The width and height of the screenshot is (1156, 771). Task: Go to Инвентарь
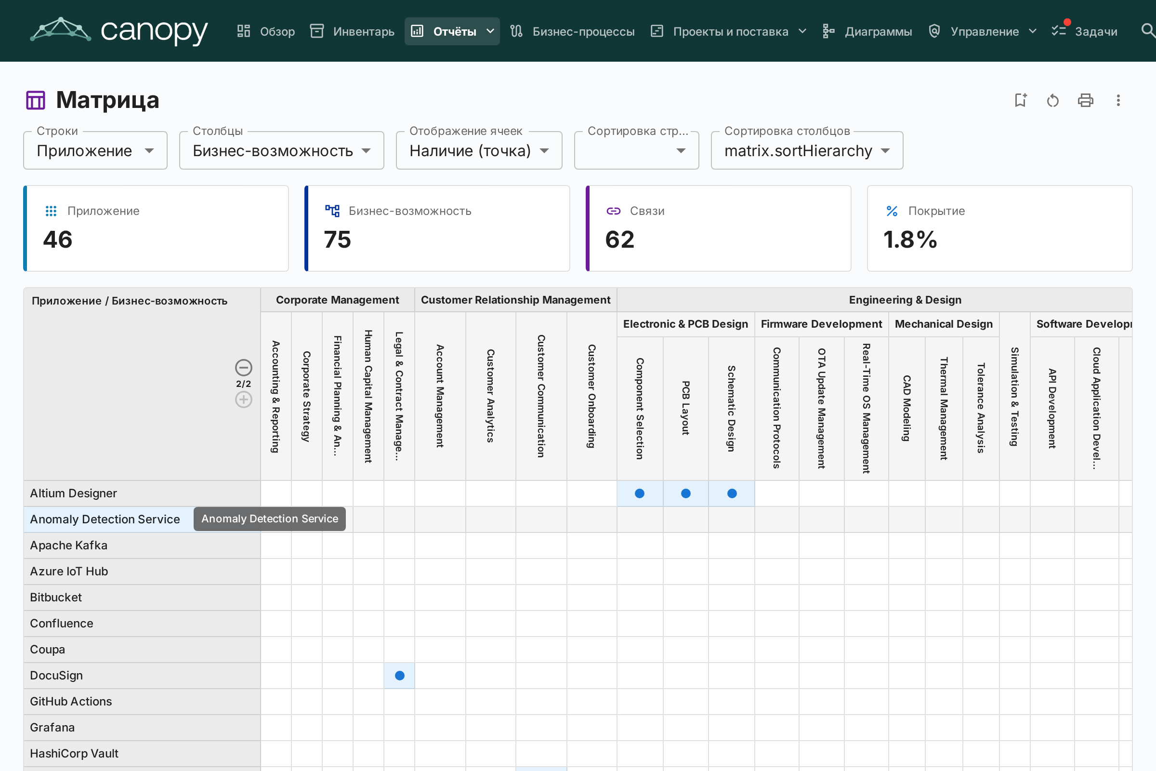[x=352, y=31]
